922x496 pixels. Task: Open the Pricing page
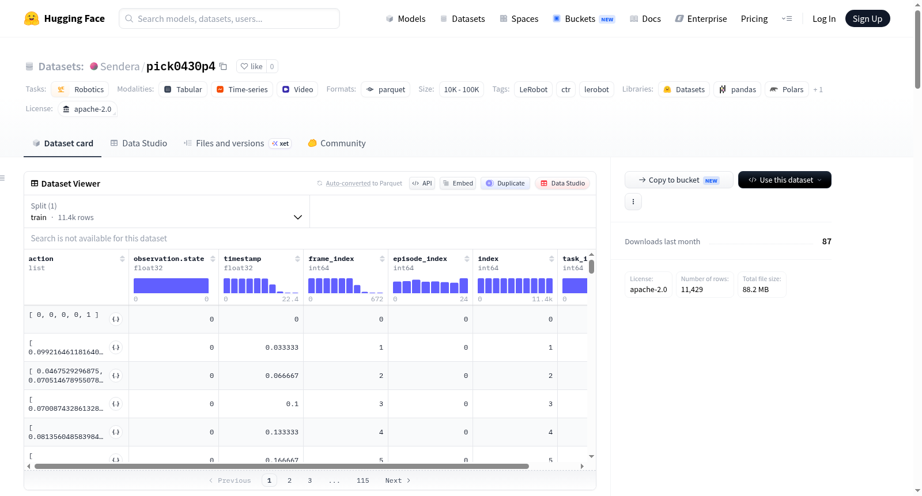(x=754, y=18)
